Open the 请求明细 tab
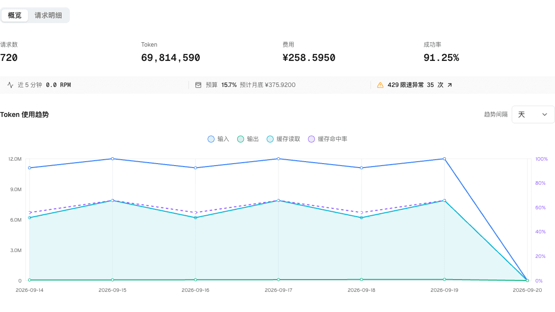The width and height of the screenshot is (555, 312). point(48,15)
